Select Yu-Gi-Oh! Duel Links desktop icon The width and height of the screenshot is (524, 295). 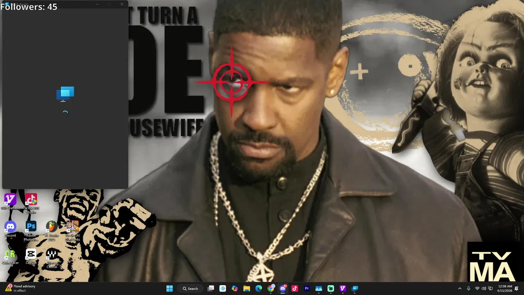tap(72, 231)
